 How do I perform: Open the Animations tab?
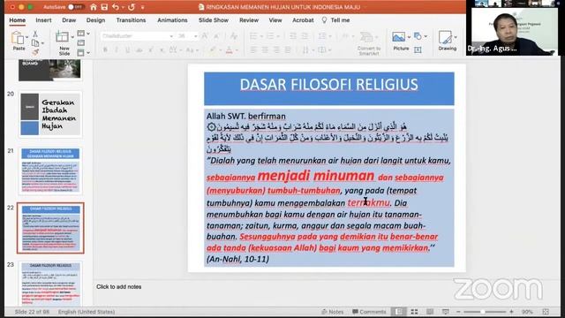(172, 20)
